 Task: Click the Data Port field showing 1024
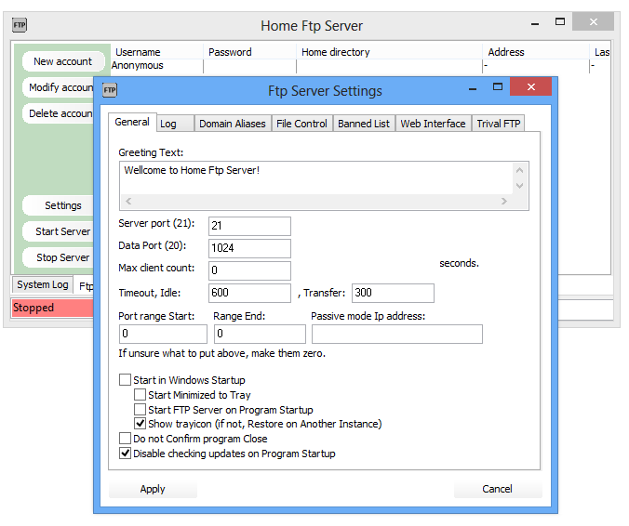pos(249,248)
